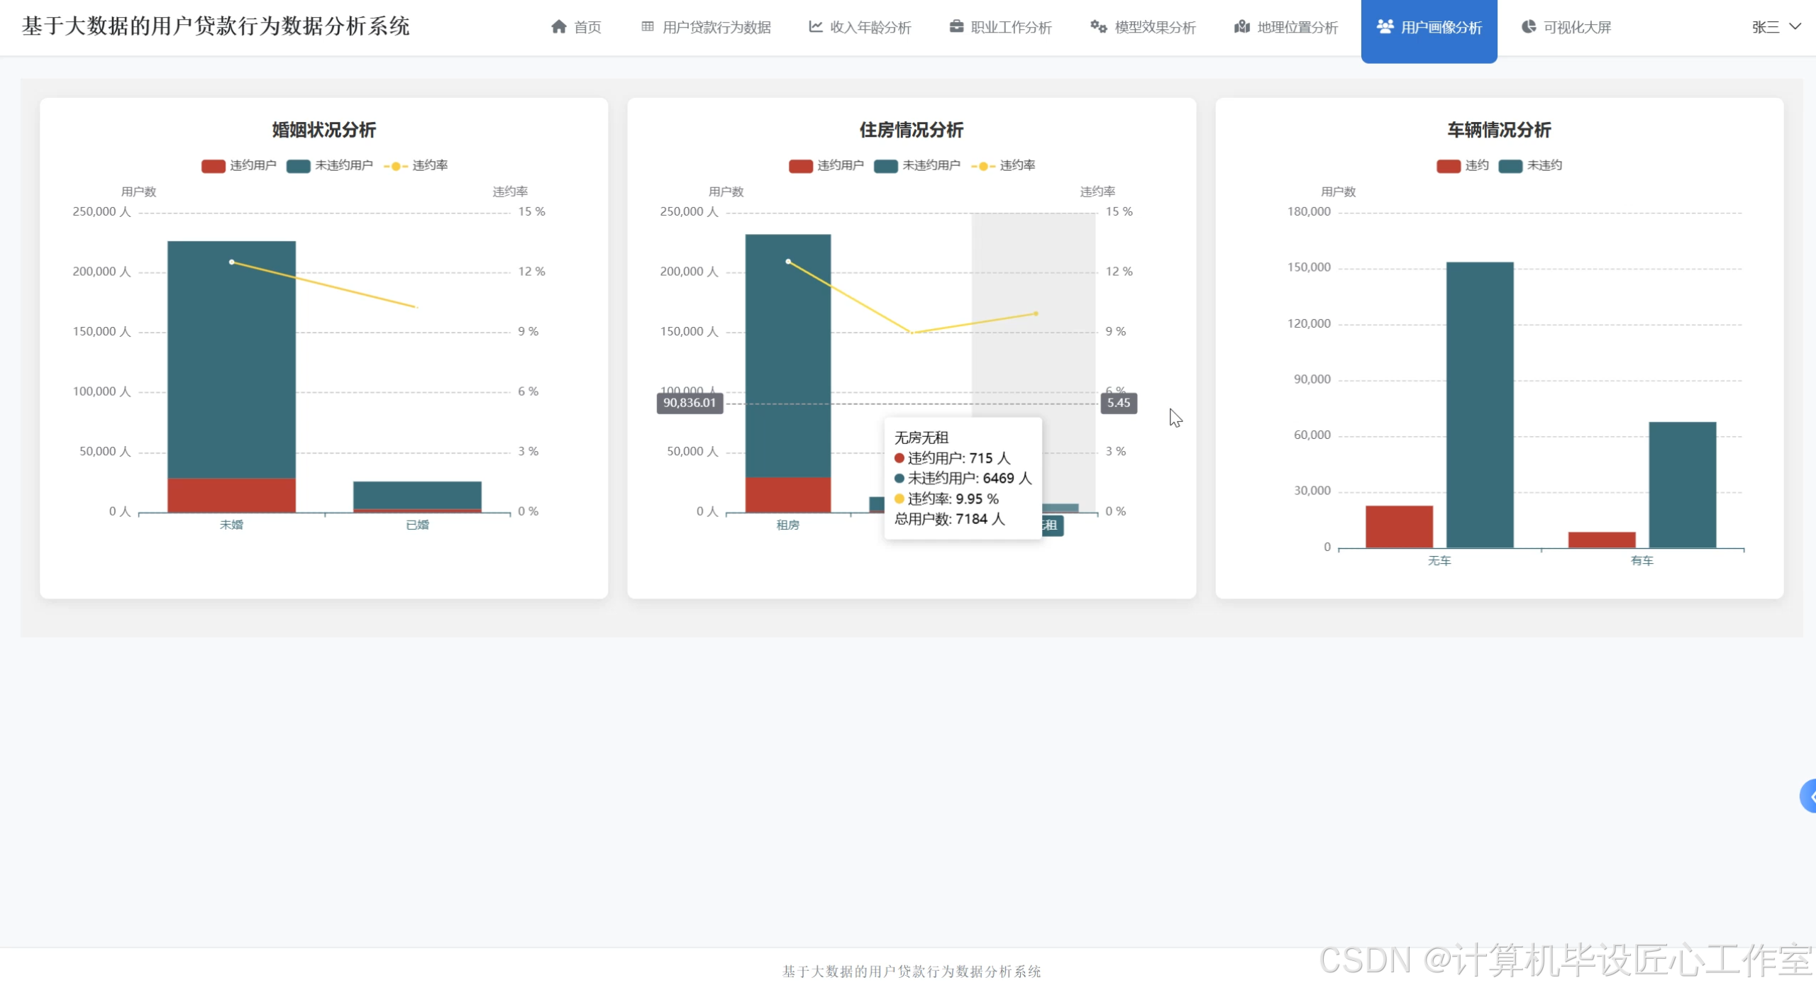This screenshot has height=990, width=1816.
Task: Click the 5.45 right axis pointer label
Action: pyautogui.click(x=1119, y=403)
